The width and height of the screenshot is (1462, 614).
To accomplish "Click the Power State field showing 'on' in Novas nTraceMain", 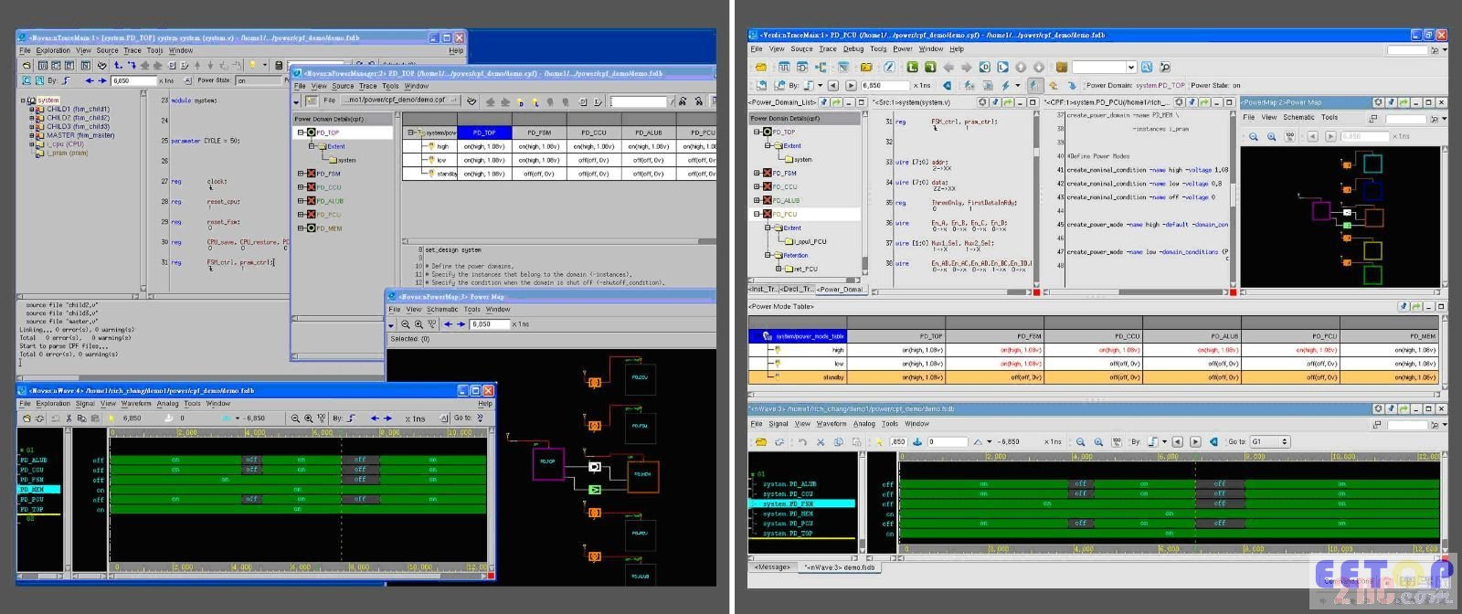I will click(260, 80).
